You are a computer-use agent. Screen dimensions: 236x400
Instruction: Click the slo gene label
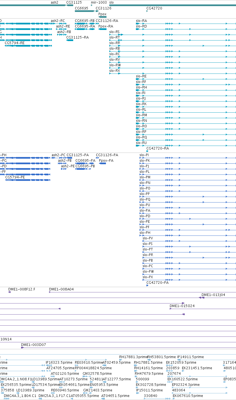111,2
